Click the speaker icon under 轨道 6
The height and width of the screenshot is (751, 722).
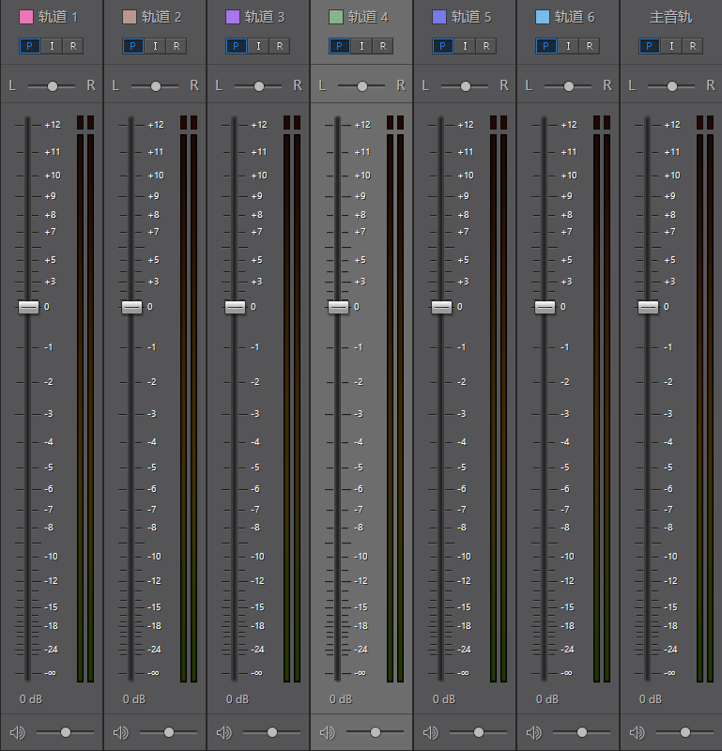533,732
